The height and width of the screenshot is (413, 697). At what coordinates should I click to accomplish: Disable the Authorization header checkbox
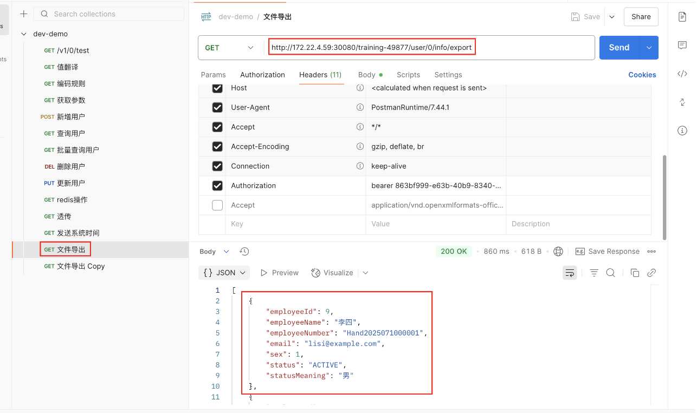(x=217, y=185)
